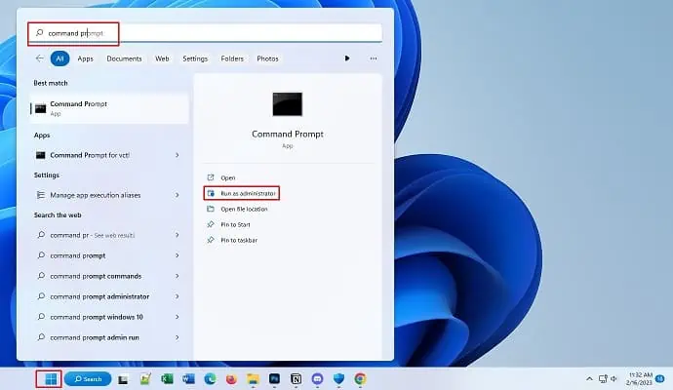This screenshot has height=390, width=673.
Task: Expand 'command prompt windows 10' web suggestion
Action: point(177,316)
